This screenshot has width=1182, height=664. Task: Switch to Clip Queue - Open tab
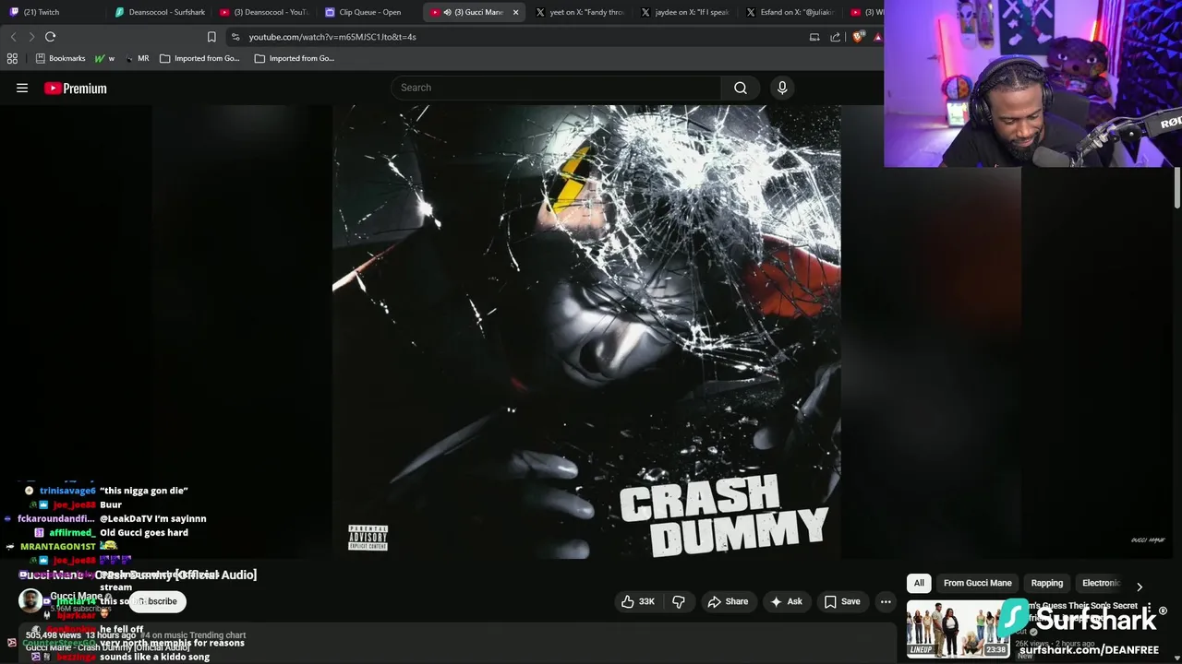[369, 12]
